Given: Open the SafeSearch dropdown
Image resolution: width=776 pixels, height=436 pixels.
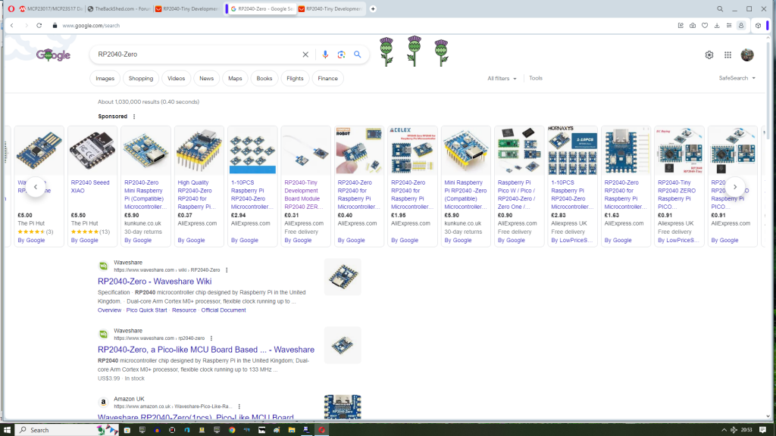Looking at the screenshot, I should click(x=737, y=78).
